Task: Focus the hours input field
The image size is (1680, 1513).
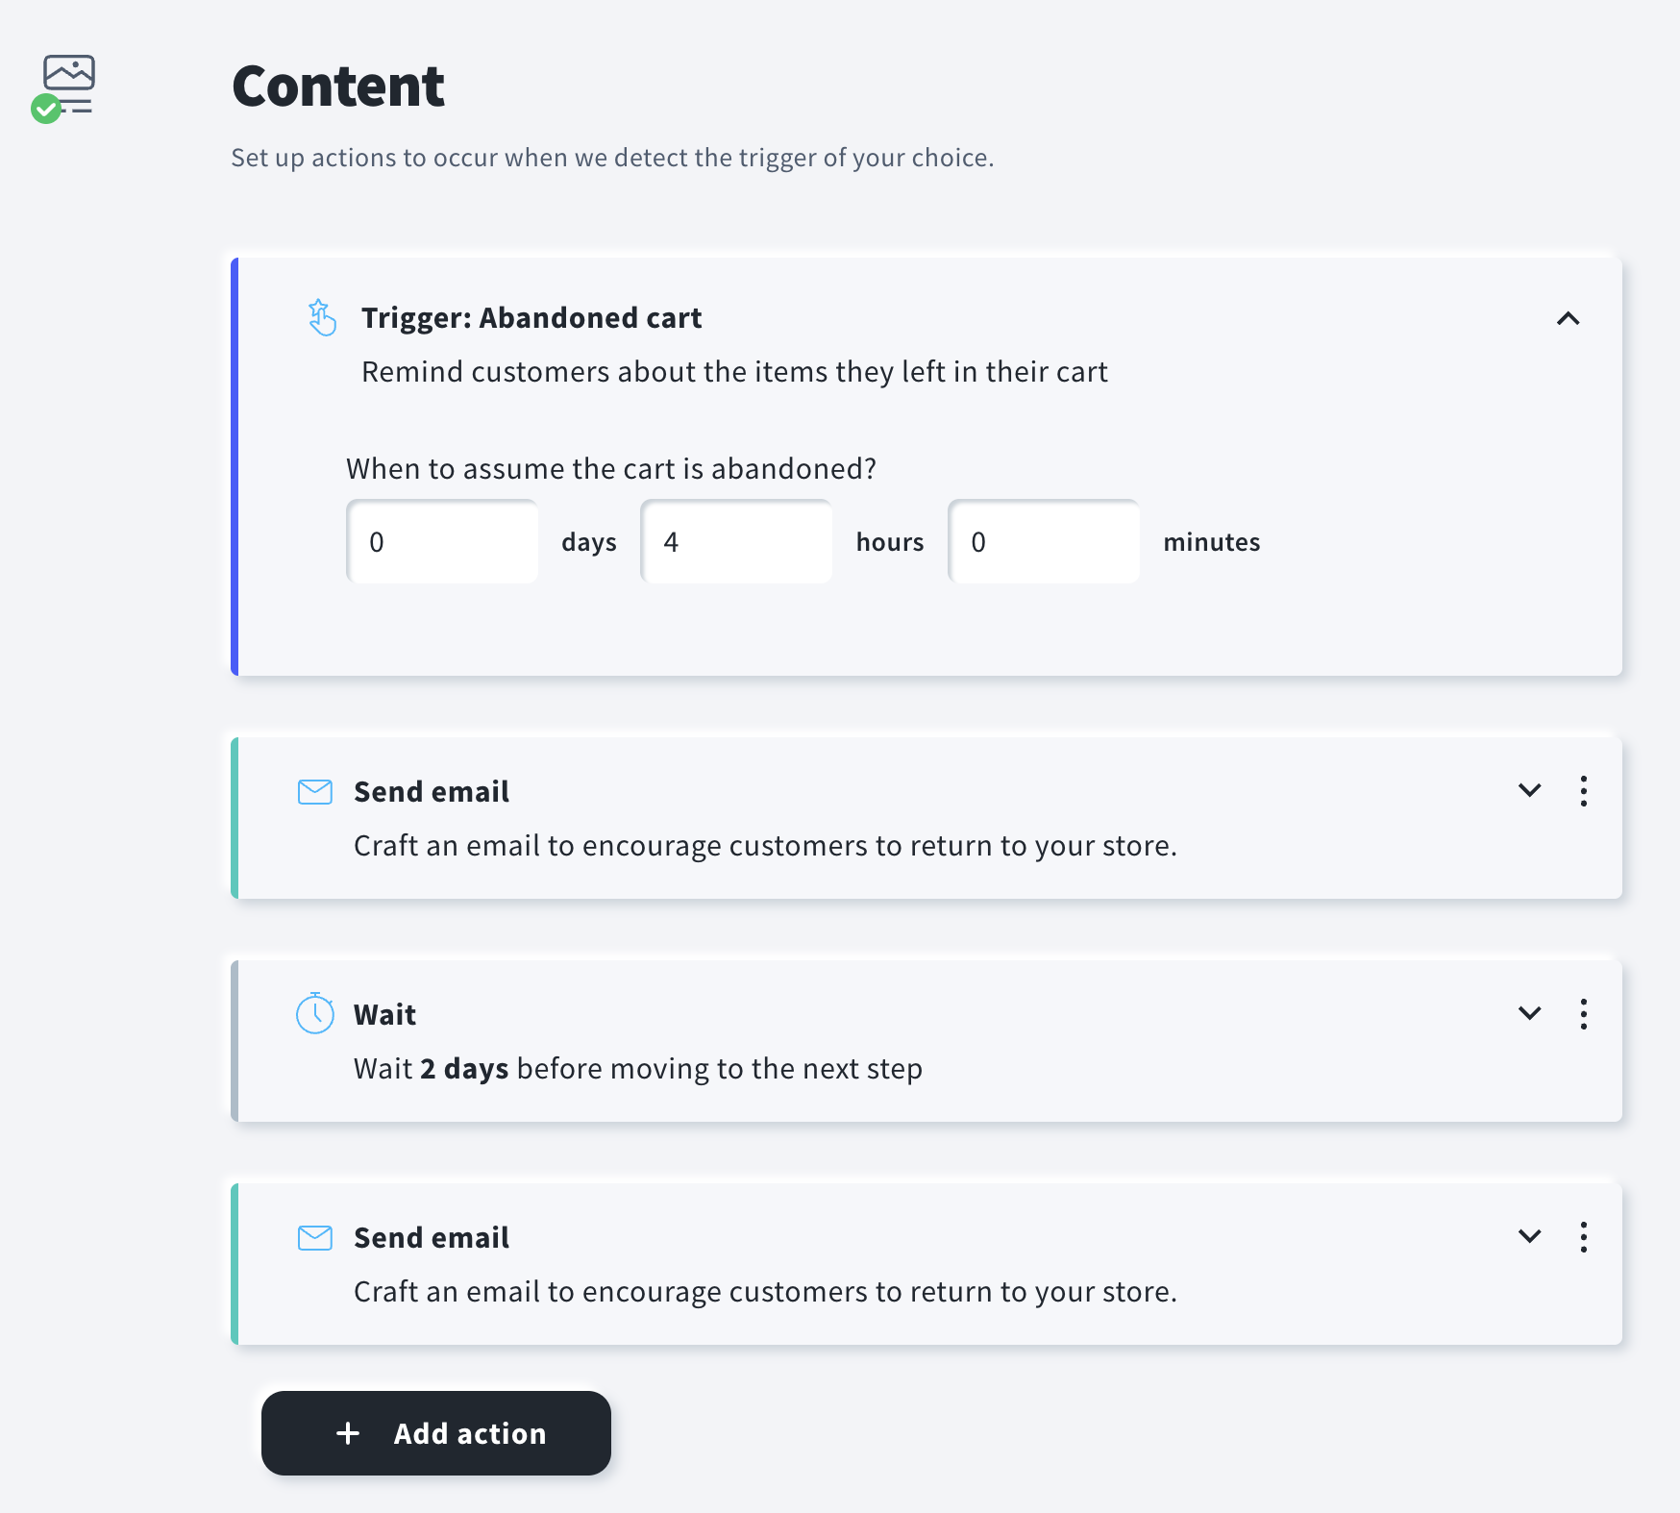Action: point(736,542)
